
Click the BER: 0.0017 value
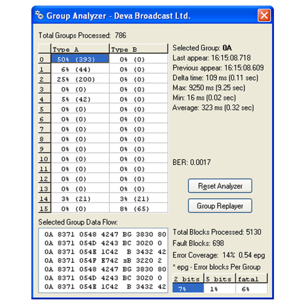(192, 162)
